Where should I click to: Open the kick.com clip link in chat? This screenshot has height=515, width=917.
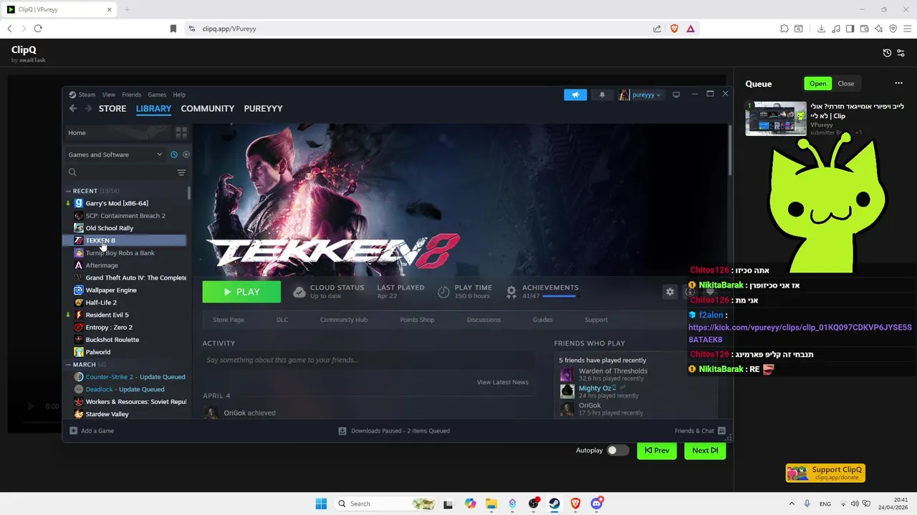800,333
